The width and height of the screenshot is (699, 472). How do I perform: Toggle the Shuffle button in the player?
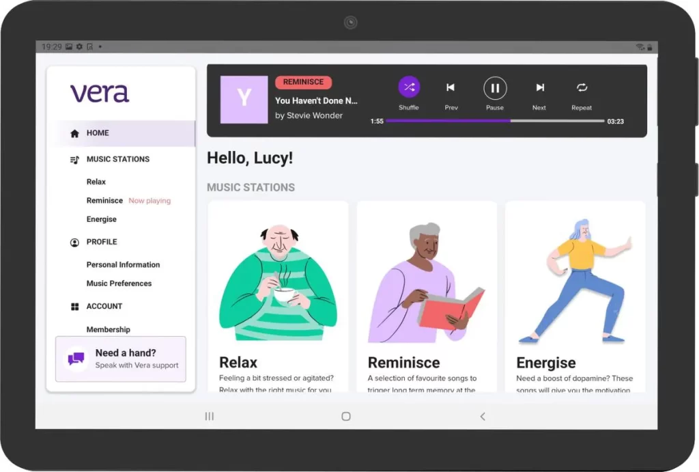click(x=409, y=87)
